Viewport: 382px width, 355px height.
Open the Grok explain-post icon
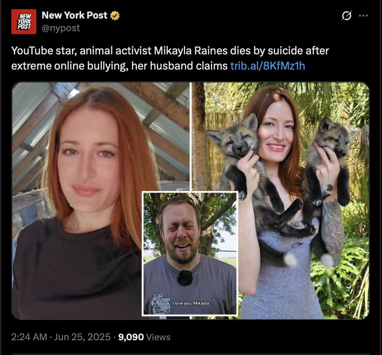click(x=347, y=16)
